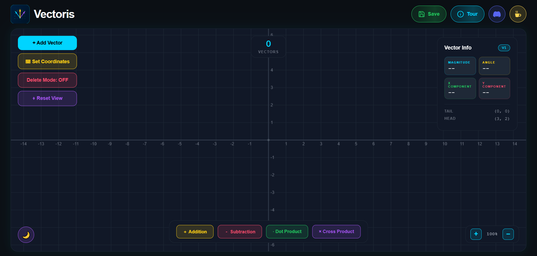Click y-axis label -2
Image resolution: width=537 pixels, height=256 pixels.
click(272, 175)
